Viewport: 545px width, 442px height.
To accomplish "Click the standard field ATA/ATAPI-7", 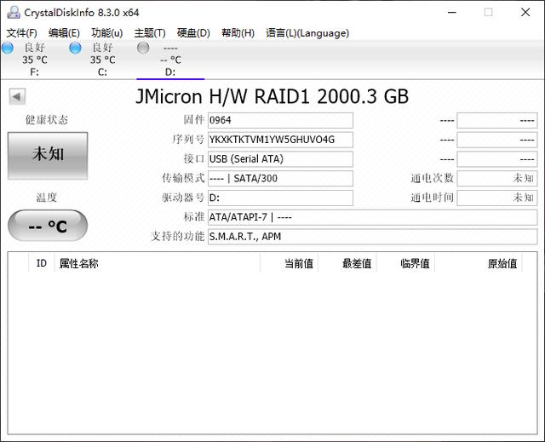I will pos(373,217).
